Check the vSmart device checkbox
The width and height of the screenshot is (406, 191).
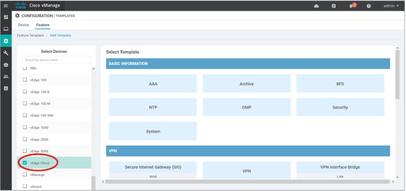(x=25, y=186)
